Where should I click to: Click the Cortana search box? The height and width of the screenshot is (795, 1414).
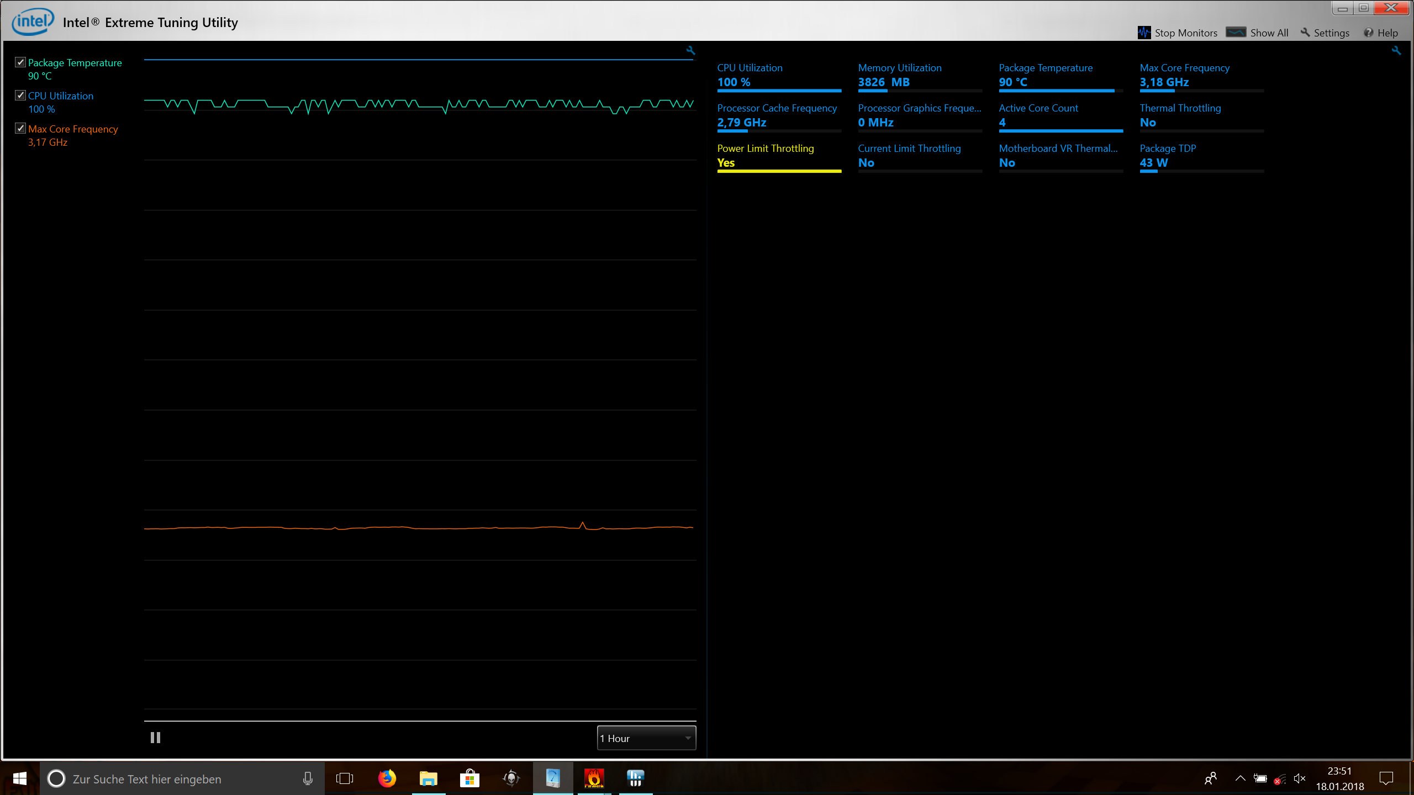[182, 778]
